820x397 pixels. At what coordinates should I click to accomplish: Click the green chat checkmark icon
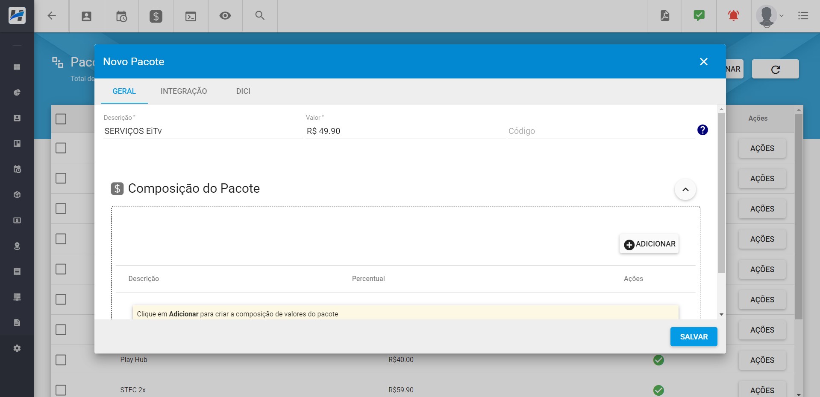pos(699,16)
